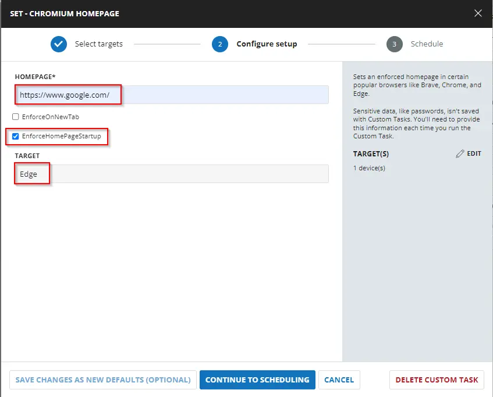Click the HOMEPAGE* field label
This screenshot has height=397, width=493.
pyautogui.click(x=35, y=77)
